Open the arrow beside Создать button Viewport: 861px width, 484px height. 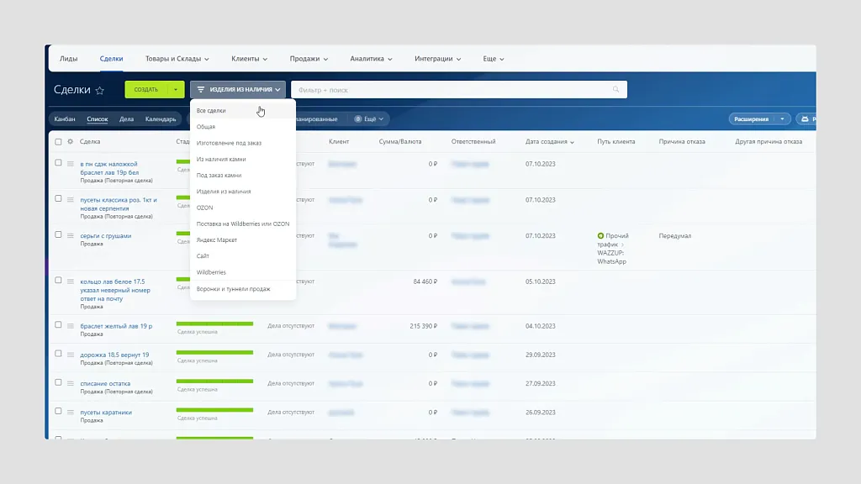coord(175,90)
